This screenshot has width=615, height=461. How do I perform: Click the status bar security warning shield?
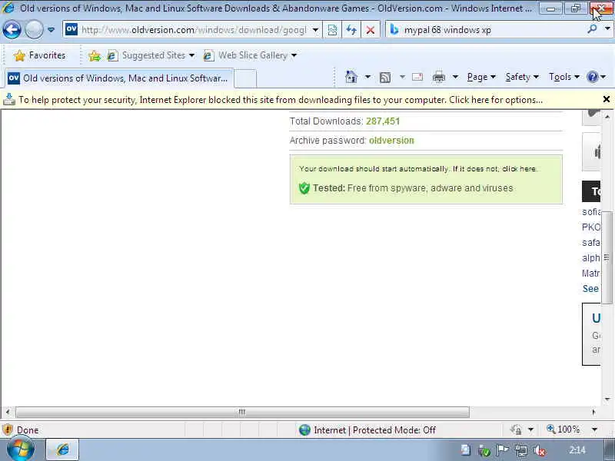pyautogui.click(x=8, y=430)
